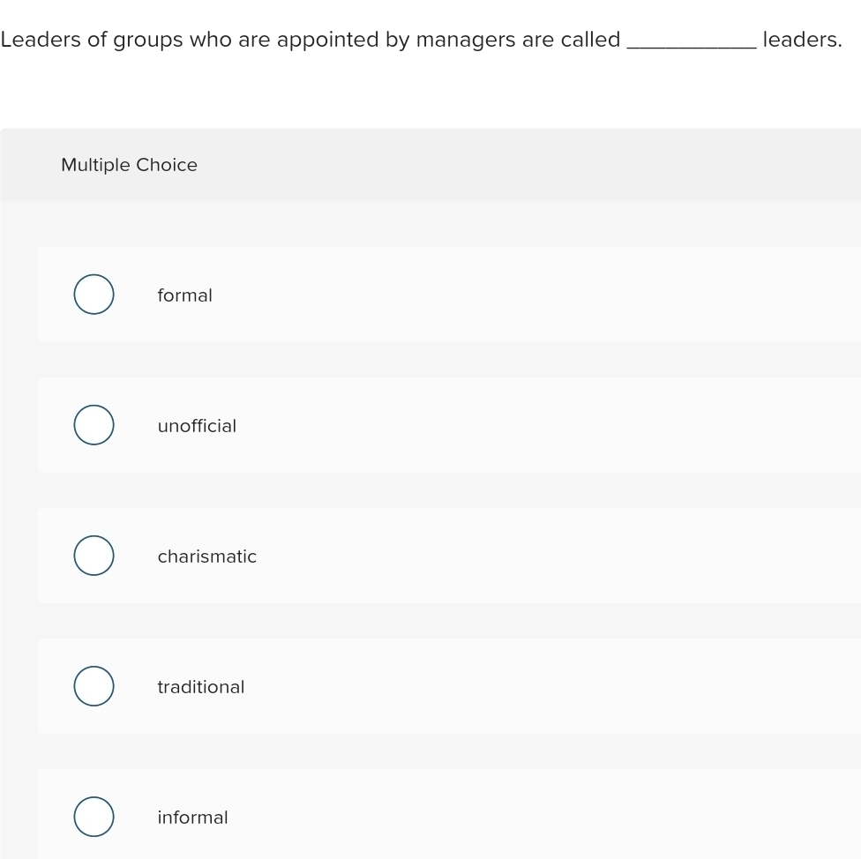Image resolution: width=861 pixels, height=859 pixels.
Task: Select the unofficial radio button
Action: (x=94, y=425)
